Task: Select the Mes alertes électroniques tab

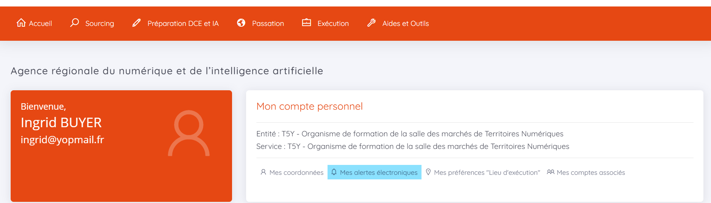Action: (379, 173)
